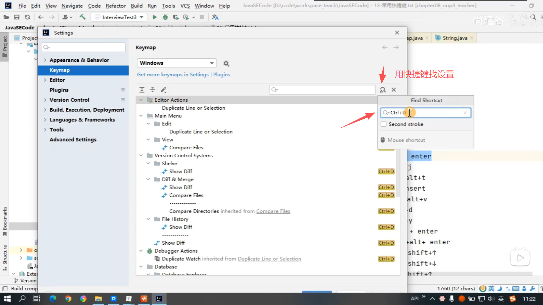Click Find Actions by Shortcut icon

tap(383, 90)
